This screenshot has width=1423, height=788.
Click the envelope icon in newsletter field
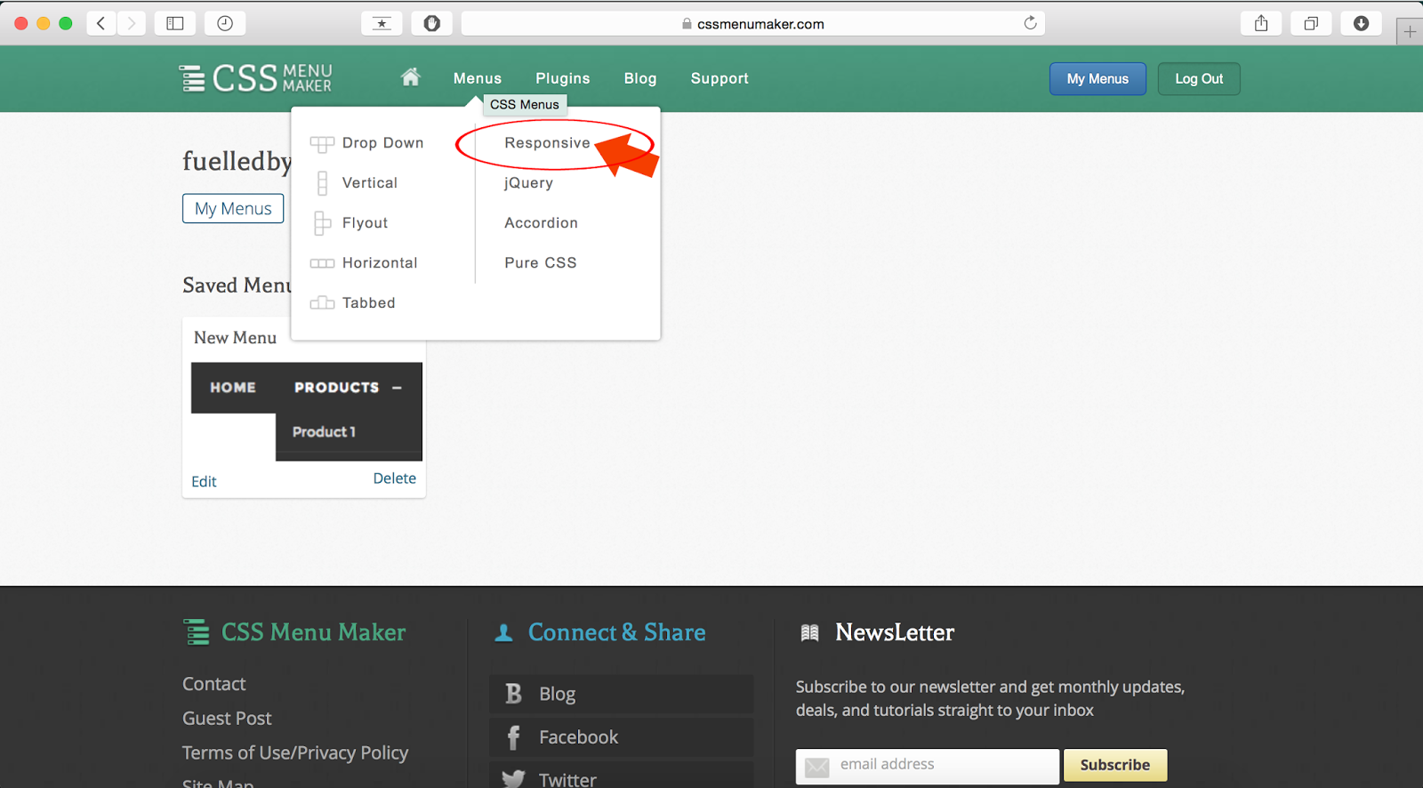click(816, 766)
